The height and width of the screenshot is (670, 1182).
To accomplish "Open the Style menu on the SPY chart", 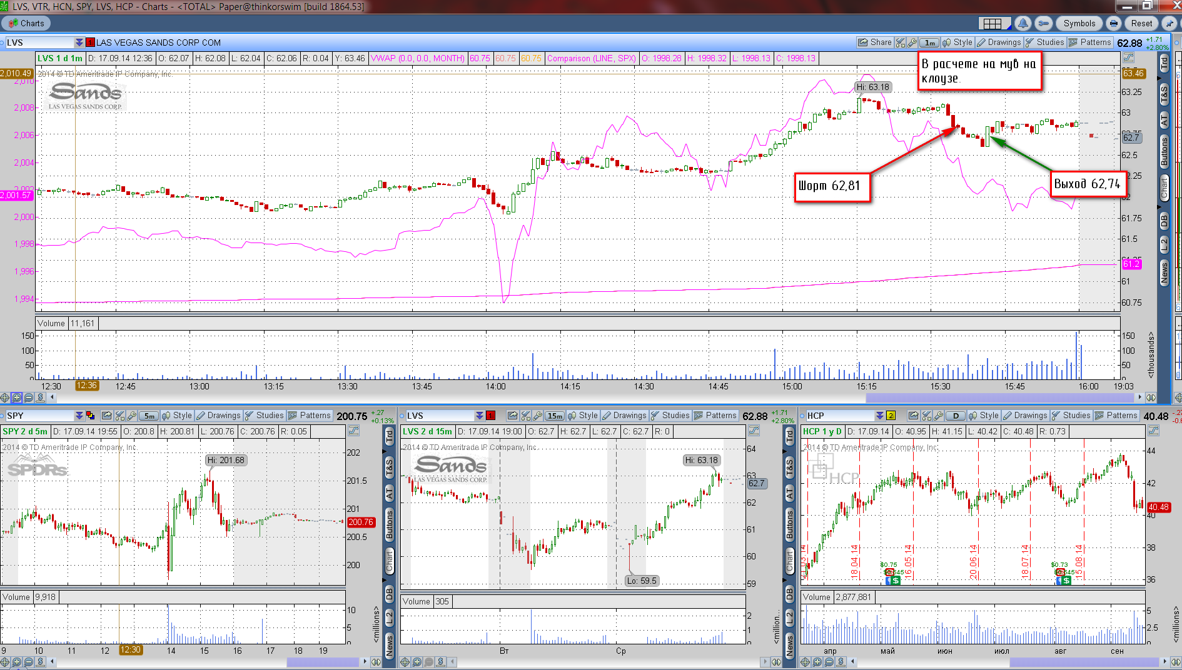I will coord(177,416).
